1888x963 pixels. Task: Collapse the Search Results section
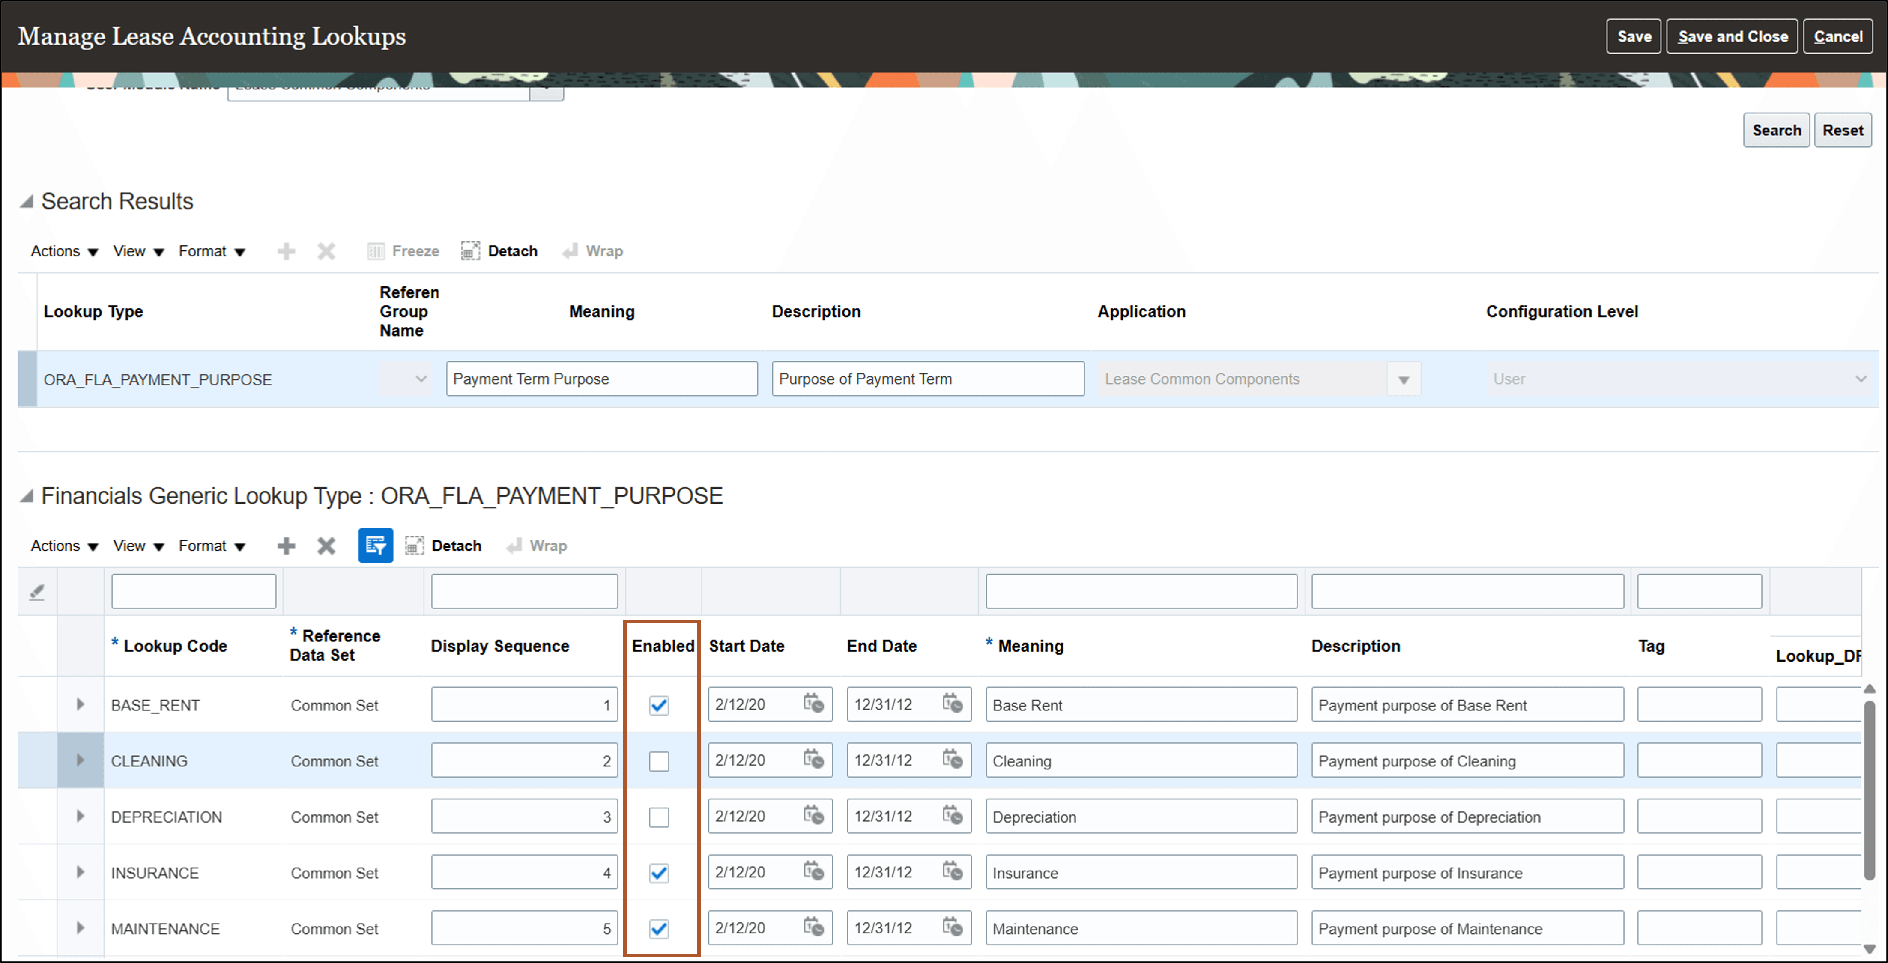[x=27, y=201]
